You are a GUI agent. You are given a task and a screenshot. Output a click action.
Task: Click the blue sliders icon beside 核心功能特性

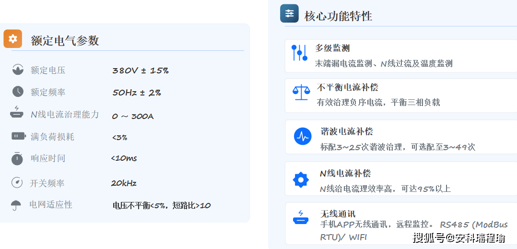(289, 13)
